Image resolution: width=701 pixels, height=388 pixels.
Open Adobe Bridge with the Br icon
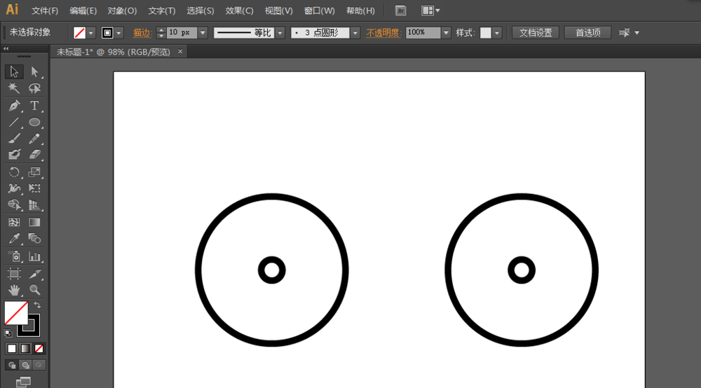[x=400, y=11]
